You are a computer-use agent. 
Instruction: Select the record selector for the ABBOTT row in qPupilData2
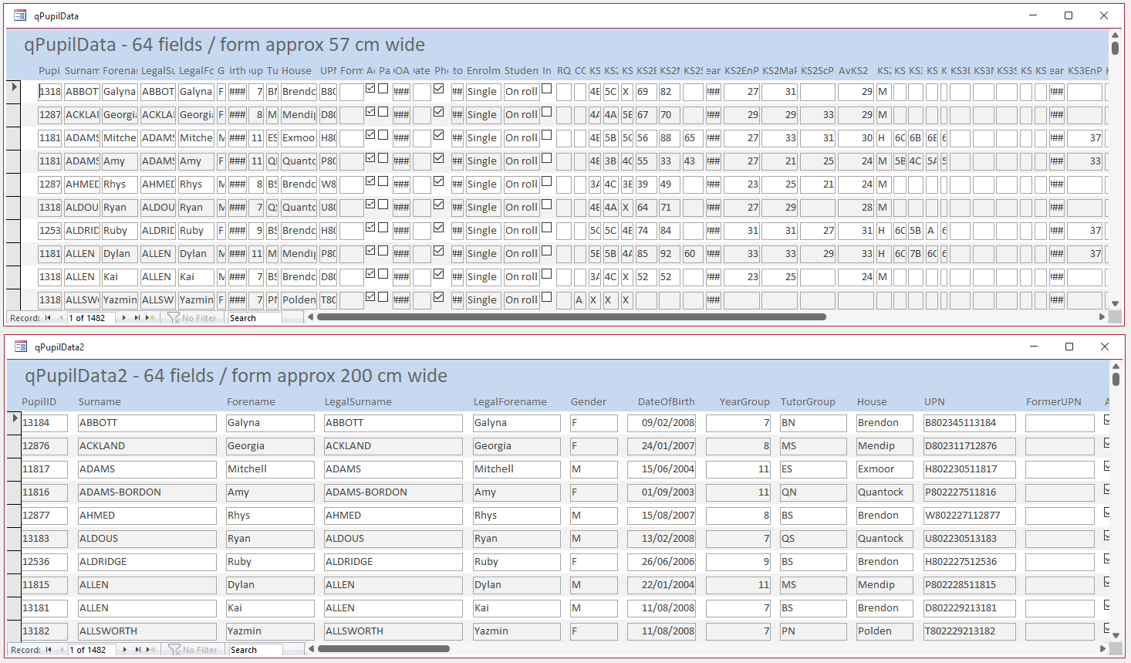click(x=14, y=422)
